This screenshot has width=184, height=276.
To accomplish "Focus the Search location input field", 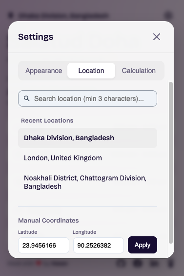I will (88, 99).
